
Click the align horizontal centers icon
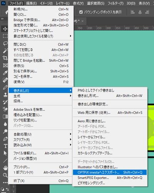(140, 12)
